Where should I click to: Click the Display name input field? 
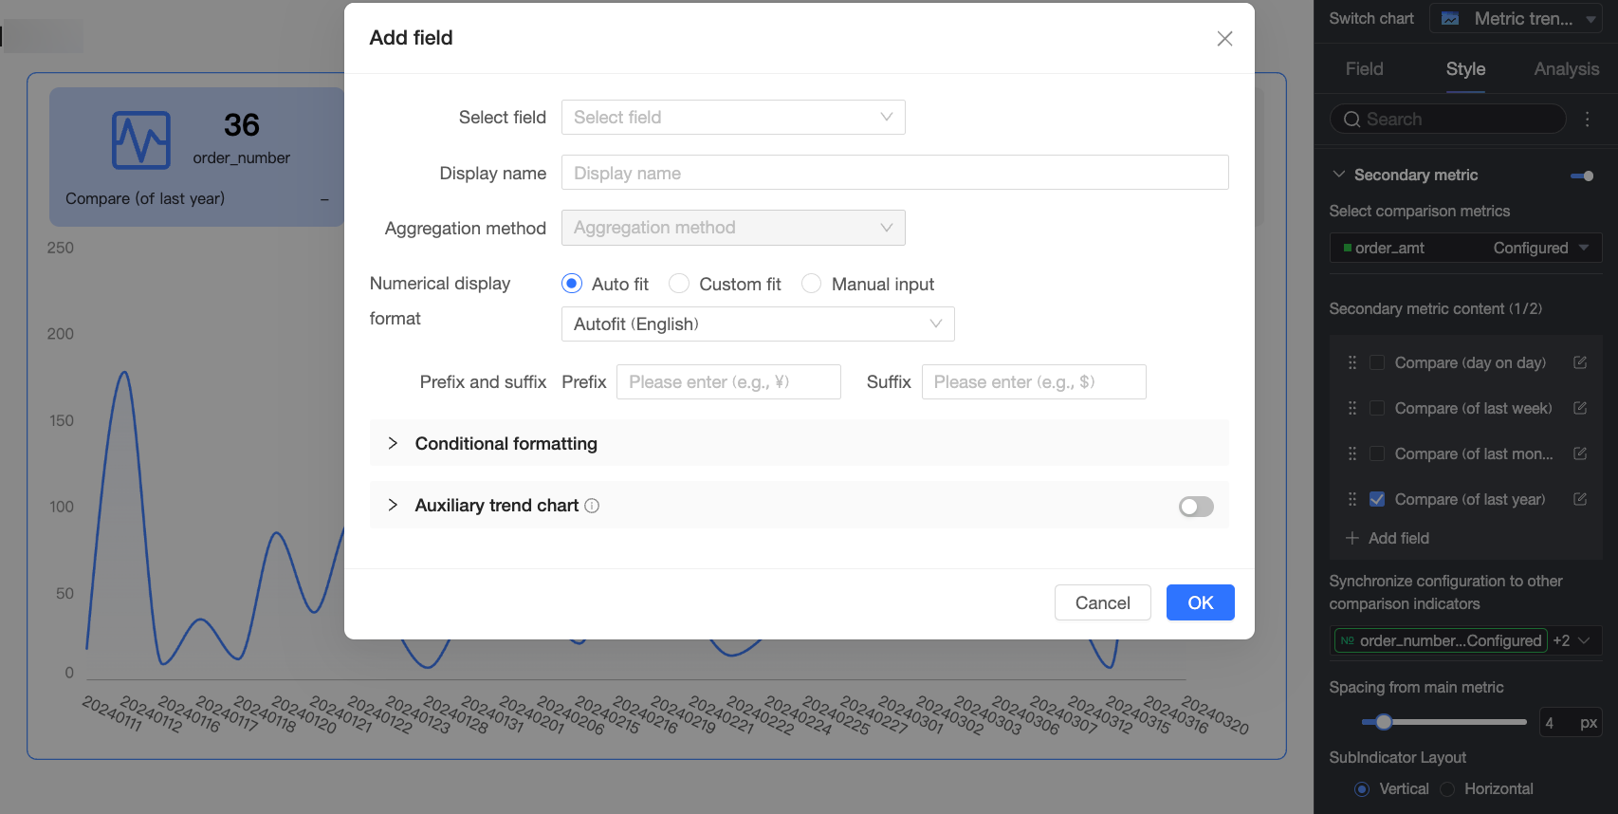coord(894,173)
